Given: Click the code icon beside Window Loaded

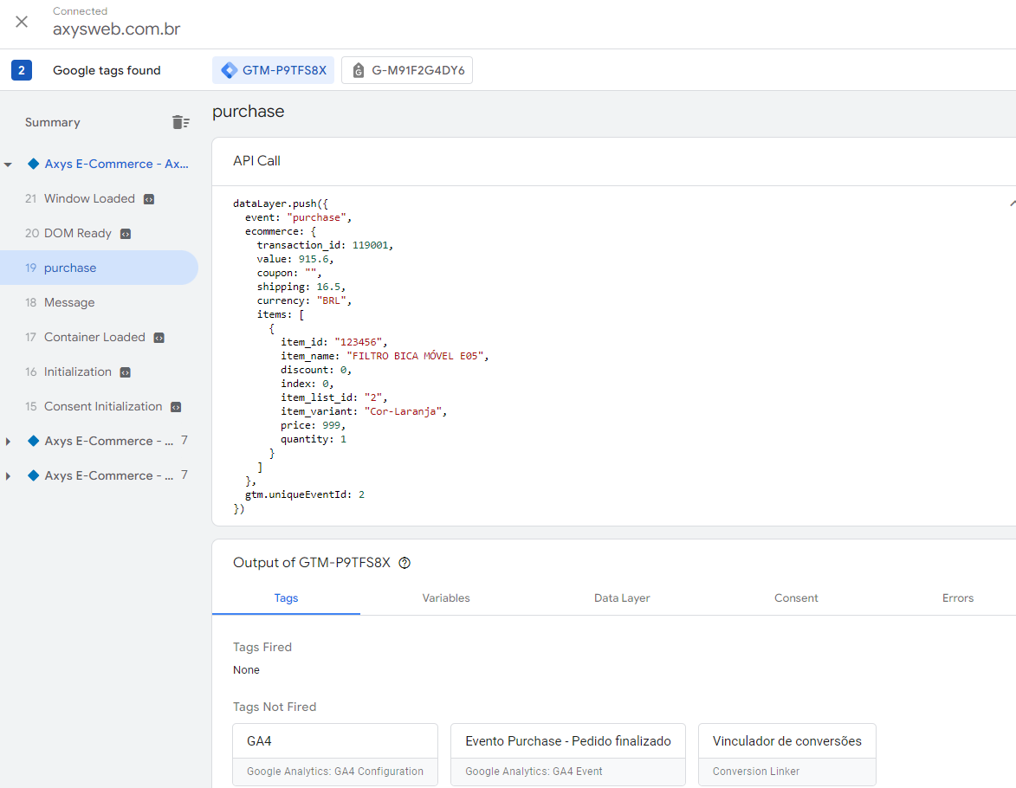Looking at the screenshot, I should [x=149, y=199].
